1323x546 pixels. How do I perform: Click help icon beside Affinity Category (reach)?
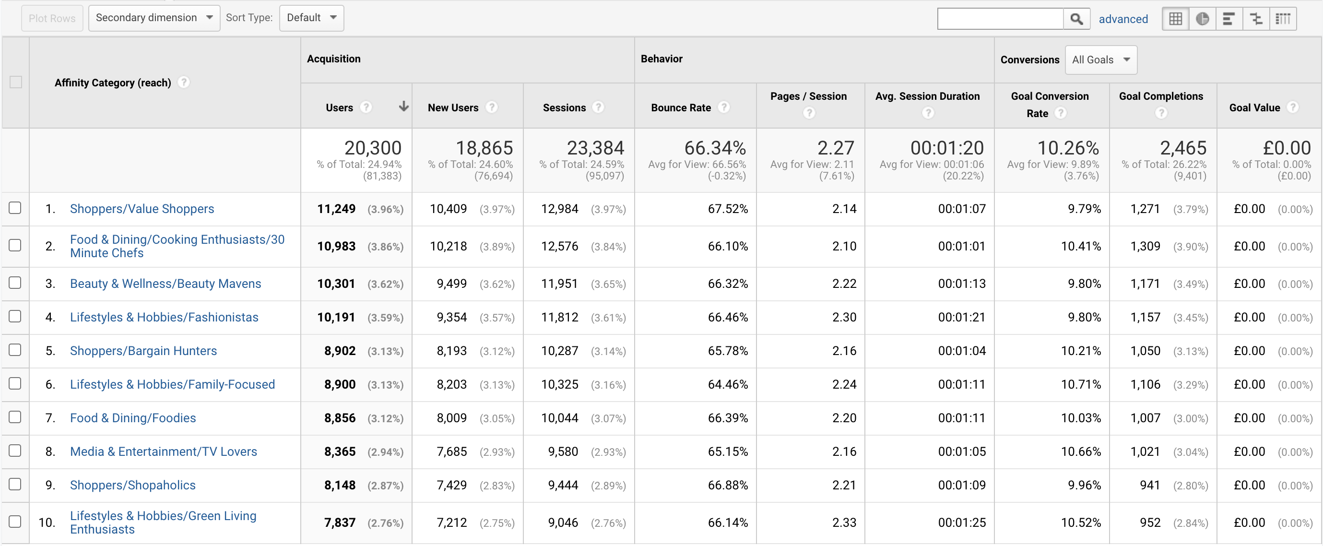[x=183, y=82]
